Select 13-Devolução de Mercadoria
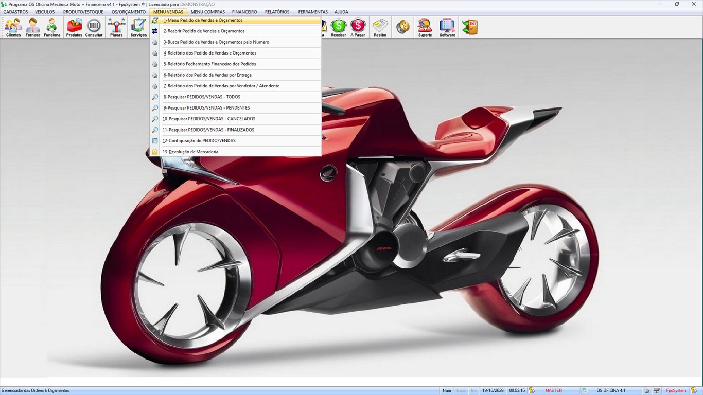The width and height of the screenshot is (703, 395). [236, 152]
